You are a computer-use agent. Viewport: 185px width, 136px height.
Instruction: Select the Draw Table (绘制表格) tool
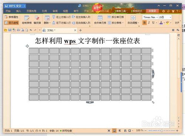[27, 20]
